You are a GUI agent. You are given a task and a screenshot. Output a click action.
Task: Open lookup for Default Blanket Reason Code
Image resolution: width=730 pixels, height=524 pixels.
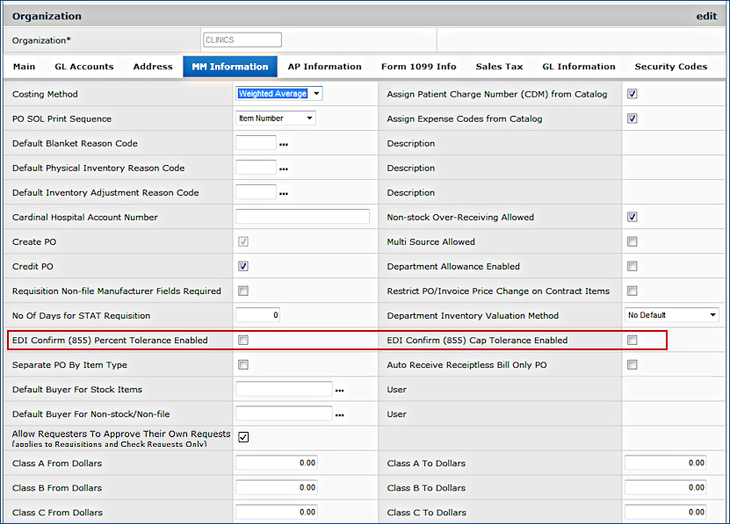[284, 144]
